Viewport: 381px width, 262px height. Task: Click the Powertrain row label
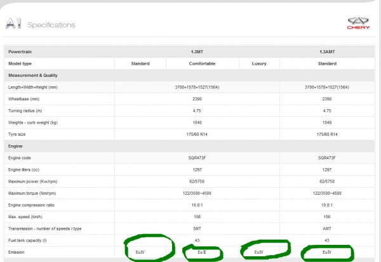[20, 52]
